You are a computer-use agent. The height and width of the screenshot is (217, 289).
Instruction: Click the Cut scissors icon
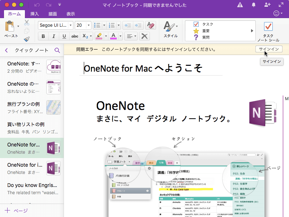(x=27, y=22)
